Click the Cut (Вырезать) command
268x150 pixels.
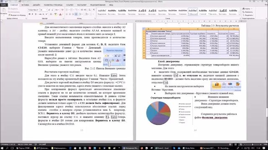[x=13, y=9]
